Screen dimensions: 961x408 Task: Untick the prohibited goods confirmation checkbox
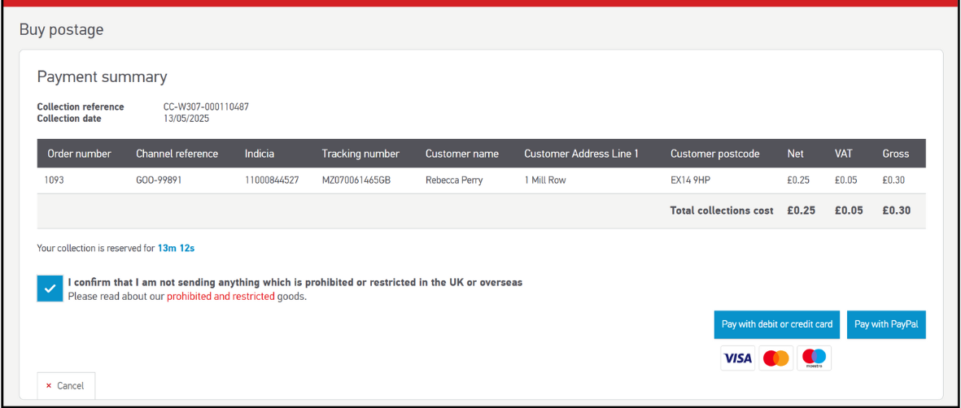tap(50, 289)
